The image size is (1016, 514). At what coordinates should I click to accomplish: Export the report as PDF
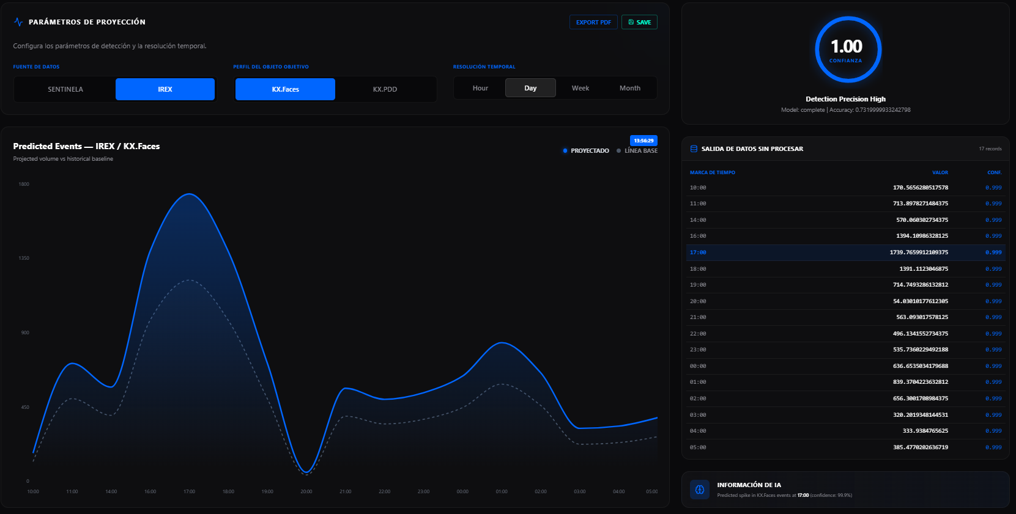(593, 22)
